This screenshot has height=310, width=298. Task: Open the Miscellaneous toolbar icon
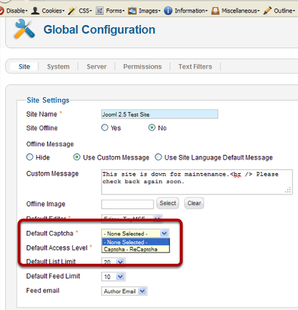(215, 10)
